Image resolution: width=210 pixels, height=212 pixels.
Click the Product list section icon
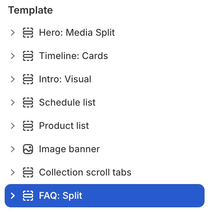[x=28, y=126]
